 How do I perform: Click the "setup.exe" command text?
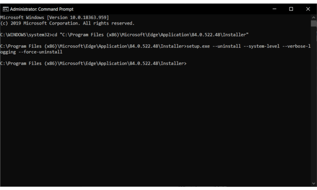point(198,46)
